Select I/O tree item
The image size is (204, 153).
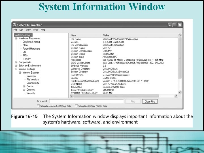24,52
